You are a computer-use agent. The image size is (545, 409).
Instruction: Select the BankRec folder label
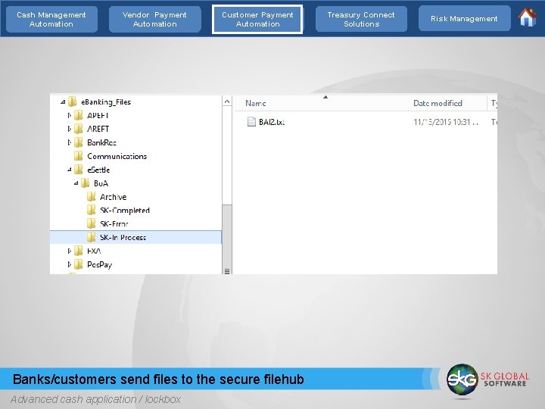101,142
